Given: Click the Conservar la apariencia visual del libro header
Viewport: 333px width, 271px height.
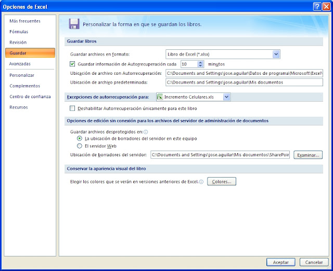Looking at the screenshot, I should point(106,169).
